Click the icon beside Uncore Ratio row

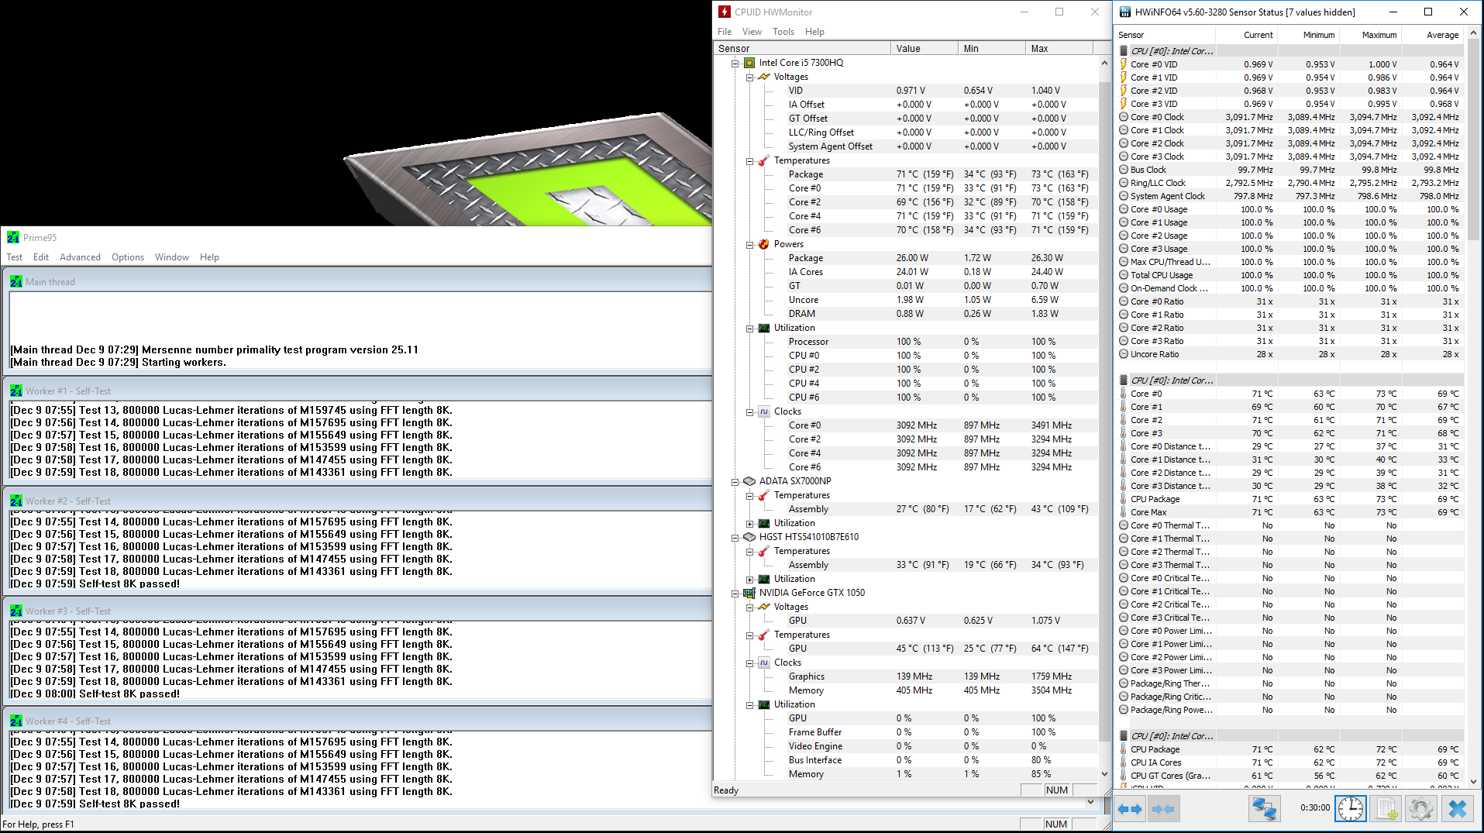tap(1124, 354)
